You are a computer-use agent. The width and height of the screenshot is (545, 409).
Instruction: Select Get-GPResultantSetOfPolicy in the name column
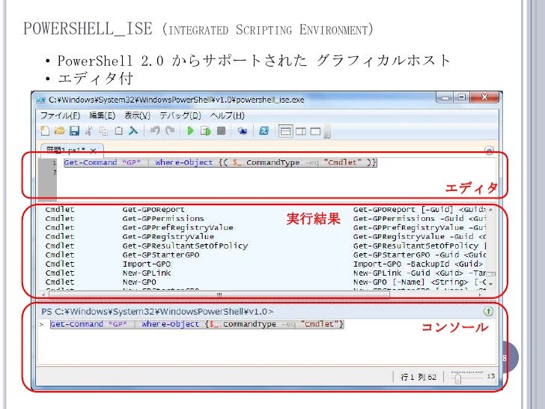pyautogui.click(x=185, y=246)
